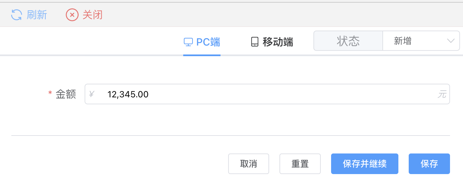Click the red required asterisk marker
This screenshot has height=196, width=463.
[50, 94]
